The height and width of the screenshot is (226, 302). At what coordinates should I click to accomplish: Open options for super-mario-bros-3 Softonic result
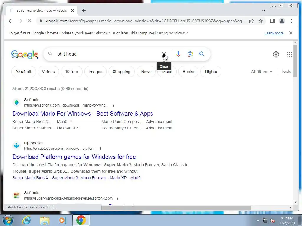118,198
